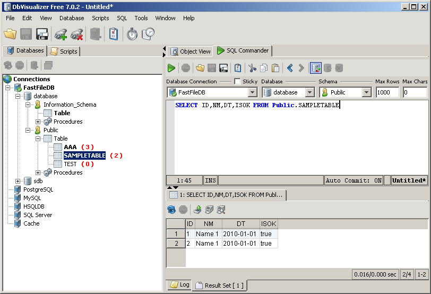Open the Database menu
431x294 pixels.
click(72, 18)
